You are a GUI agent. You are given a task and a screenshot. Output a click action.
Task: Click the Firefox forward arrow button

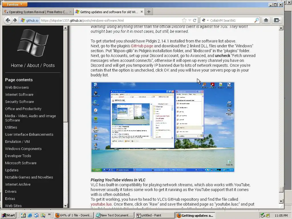click(x=15, y=20)
